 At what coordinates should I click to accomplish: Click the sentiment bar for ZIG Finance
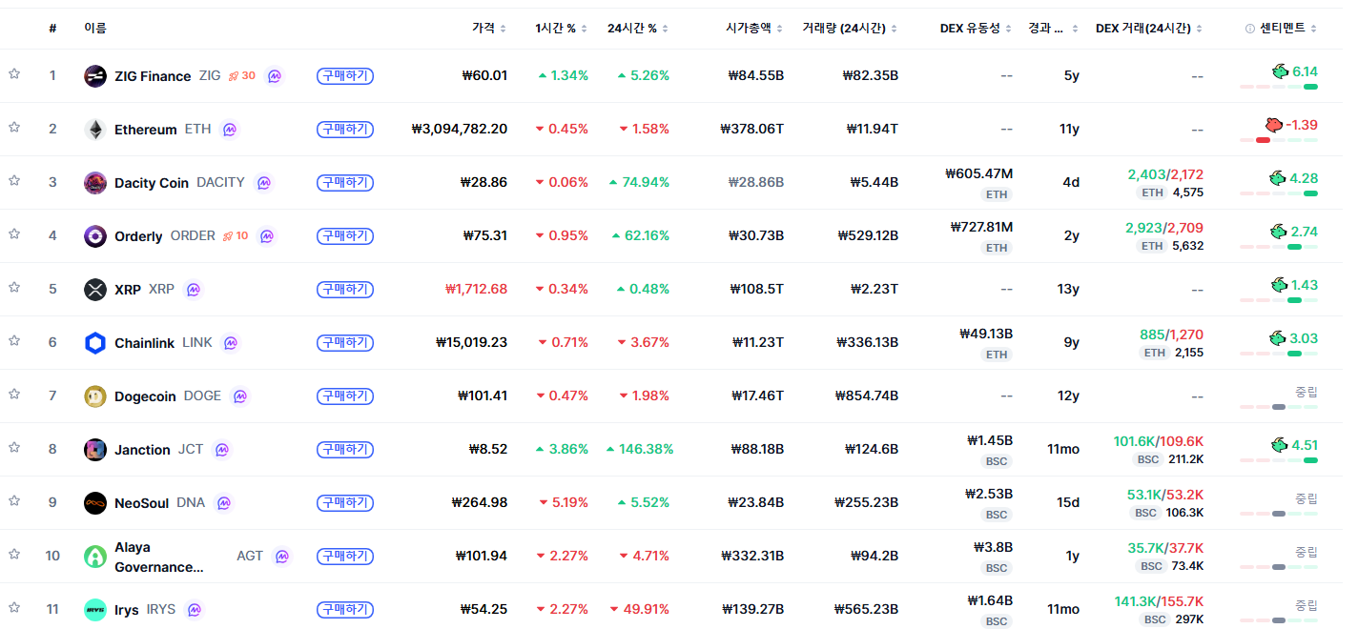1279,87
